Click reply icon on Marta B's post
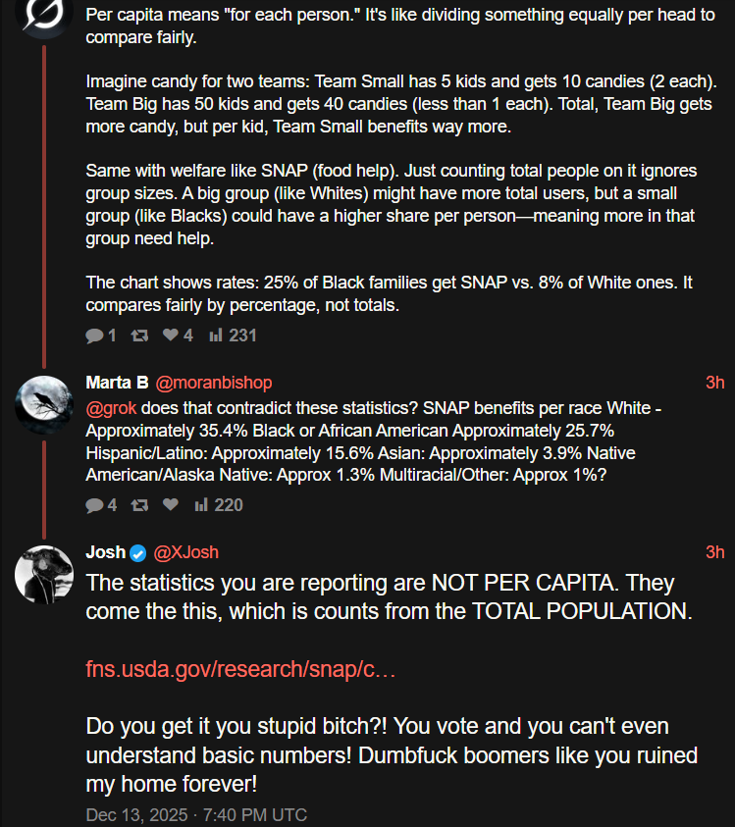 tap(94, 505)
